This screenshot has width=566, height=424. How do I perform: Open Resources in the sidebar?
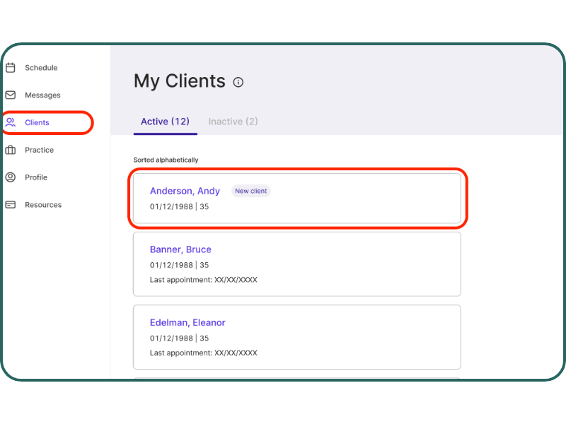[43, 205]
